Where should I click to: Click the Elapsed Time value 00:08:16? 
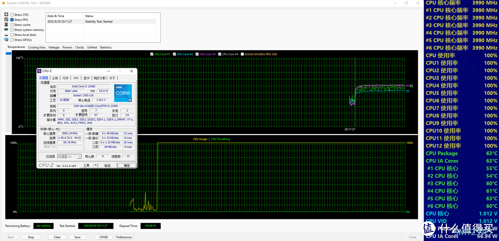[x=151, y=226]
